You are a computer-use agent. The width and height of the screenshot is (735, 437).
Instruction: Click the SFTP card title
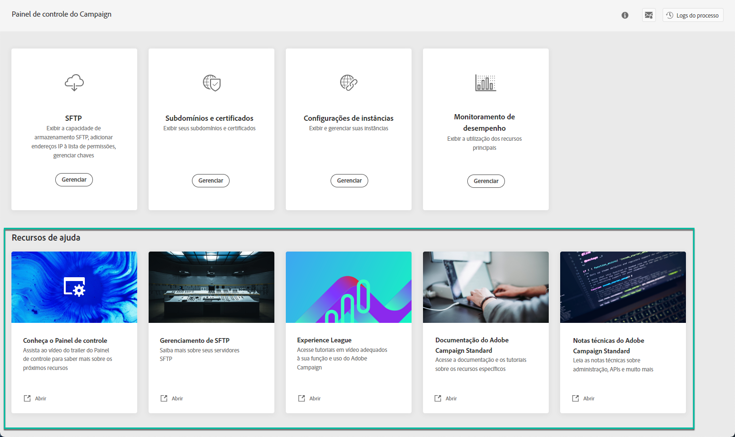pos(74,118)
